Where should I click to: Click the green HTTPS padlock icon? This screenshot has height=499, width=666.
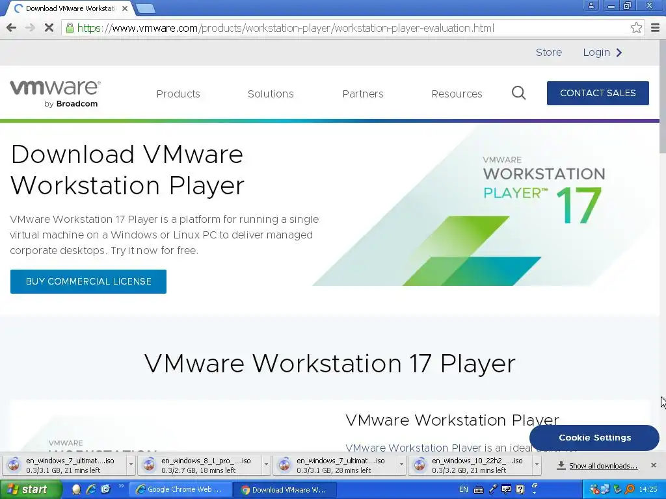tap(70, 28)
